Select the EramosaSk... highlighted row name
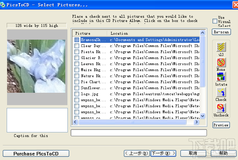238x160 pixels. (93, 40)
